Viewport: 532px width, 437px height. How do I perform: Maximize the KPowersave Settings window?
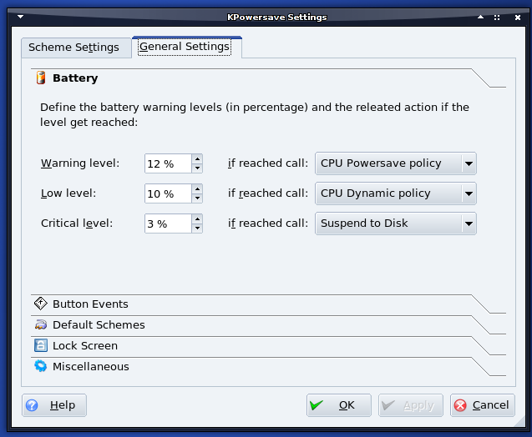click(497, 18)
